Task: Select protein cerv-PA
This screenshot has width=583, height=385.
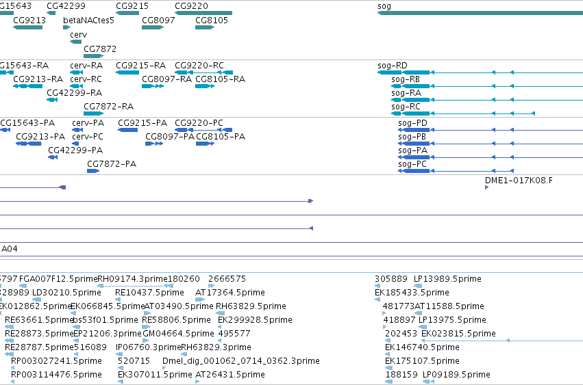Action: click(x=77, y=130)
